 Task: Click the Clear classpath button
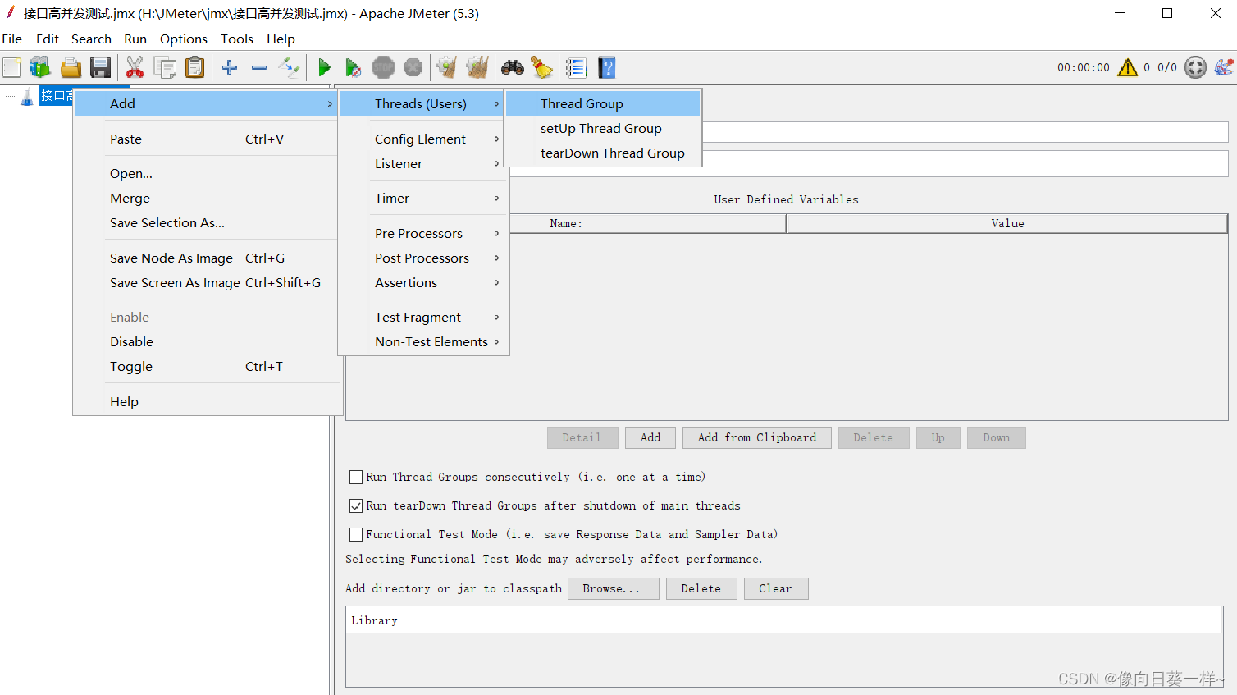[x=776, y=588]
